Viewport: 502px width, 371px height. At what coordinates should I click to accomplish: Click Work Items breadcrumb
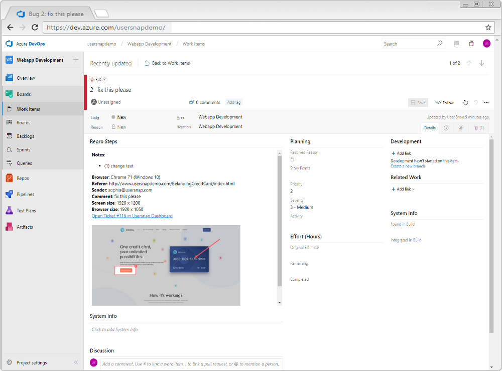(x=194, y=44)
